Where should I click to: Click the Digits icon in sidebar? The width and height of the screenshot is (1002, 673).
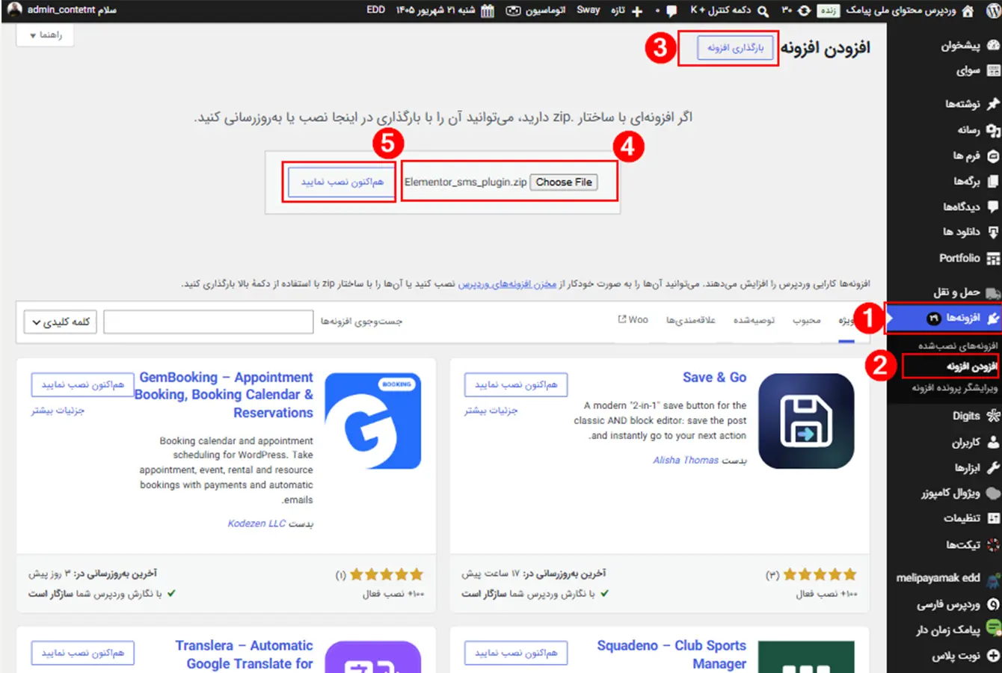coord(993,416)
